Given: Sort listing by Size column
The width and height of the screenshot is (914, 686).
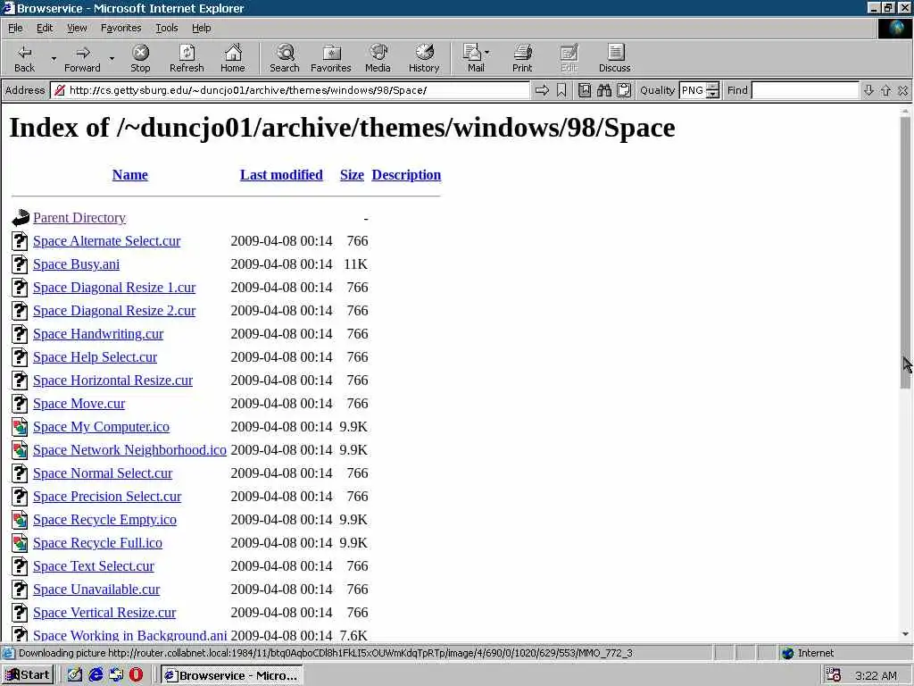Looking at the screenshot, I should (352, 175).
